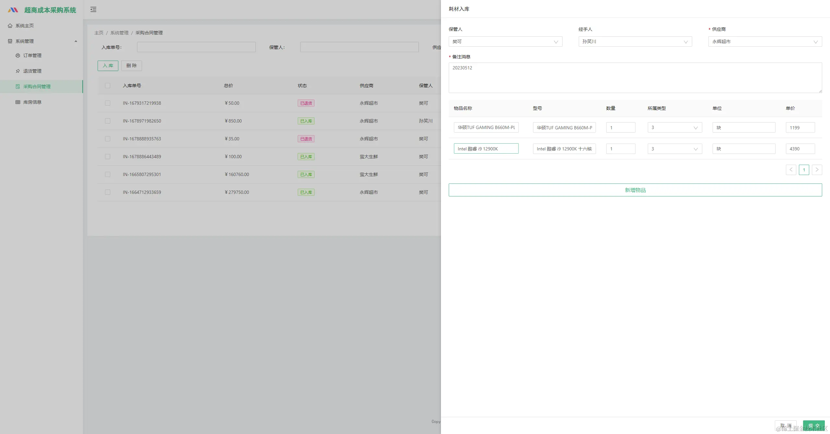Screen dimensions: 830x434
Task: Click the 订单管理 printer icon
Action: tap(18, 55)
